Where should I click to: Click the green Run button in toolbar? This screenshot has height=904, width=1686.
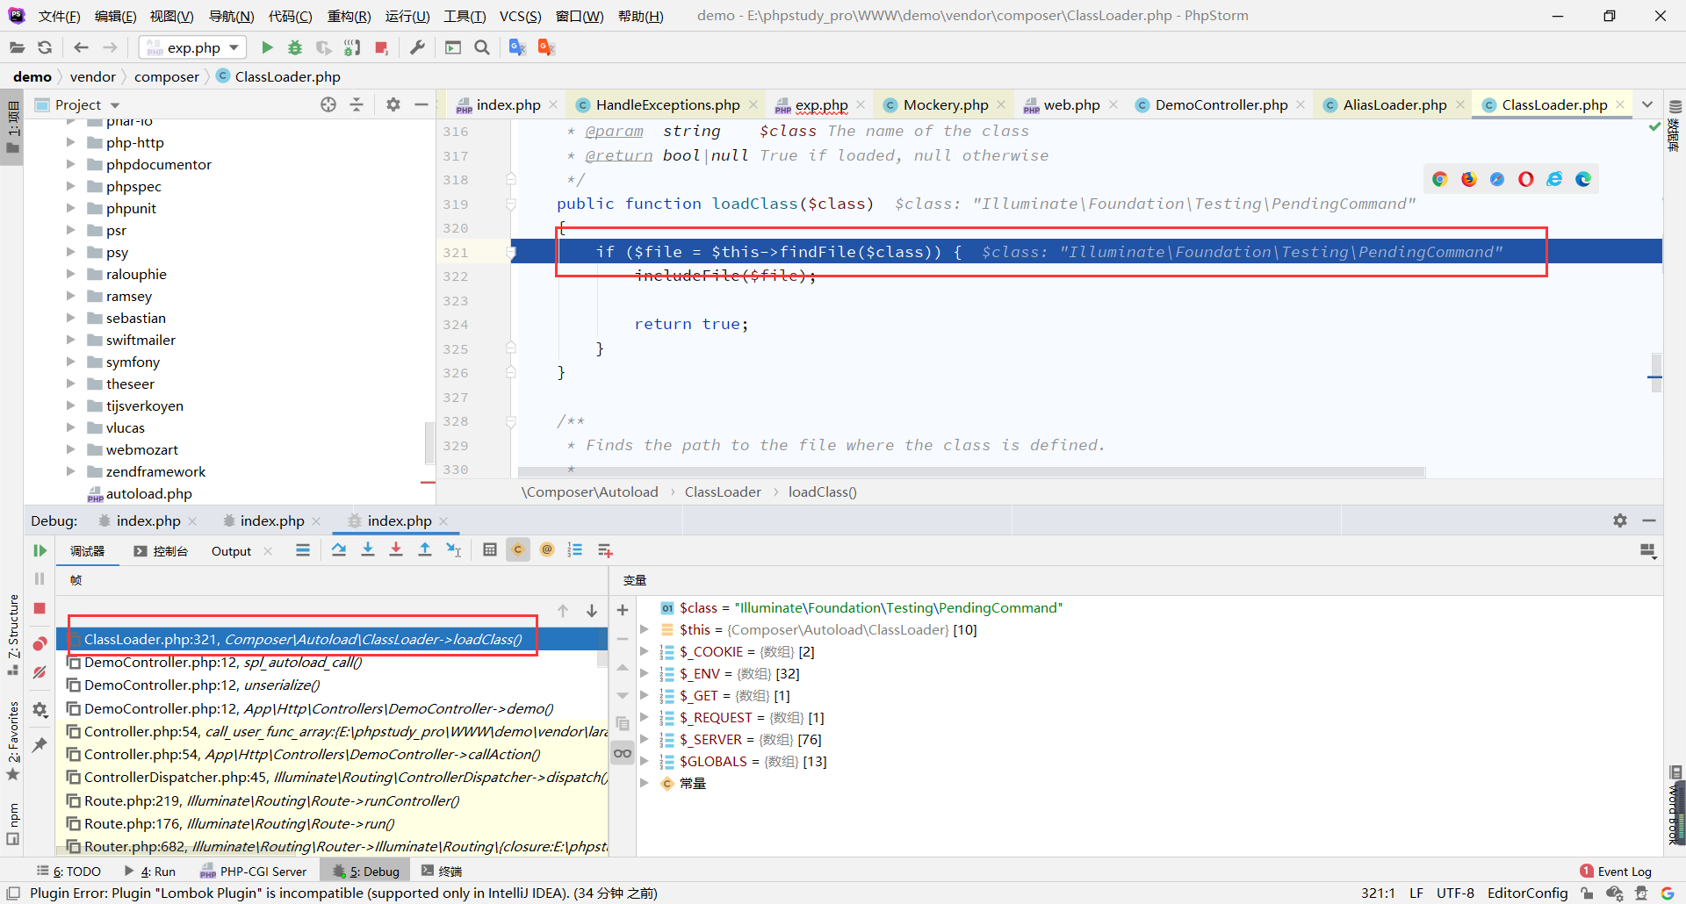(x=268, y=47)
